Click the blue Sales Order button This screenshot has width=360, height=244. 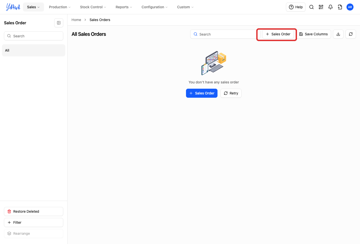point(202,93)
